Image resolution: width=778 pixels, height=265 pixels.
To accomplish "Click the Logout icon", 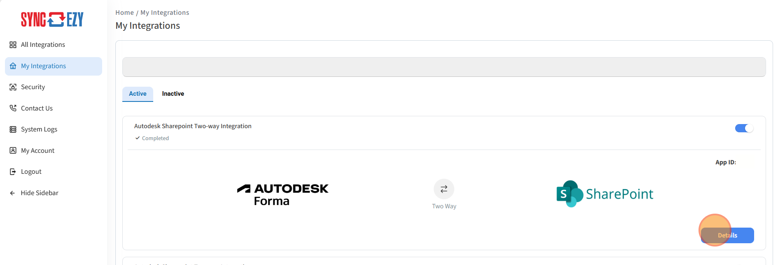I will point(13,172).
